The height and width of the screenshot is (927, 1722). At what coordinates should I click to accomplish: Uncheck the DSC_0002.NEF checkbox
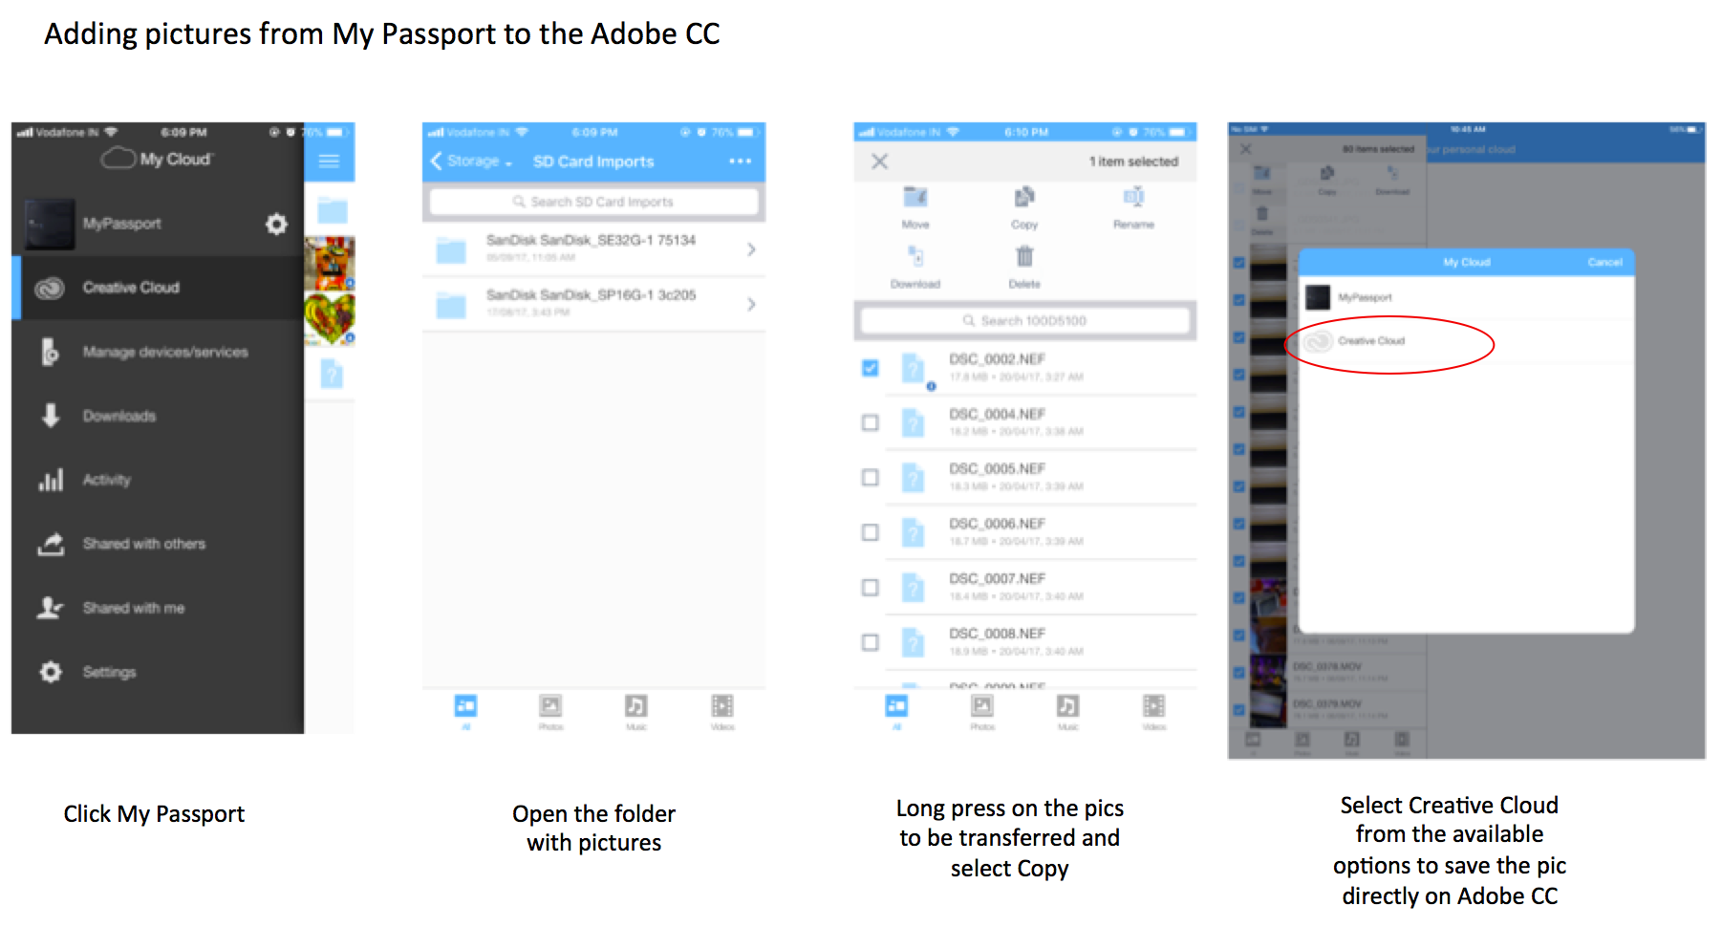870,368
